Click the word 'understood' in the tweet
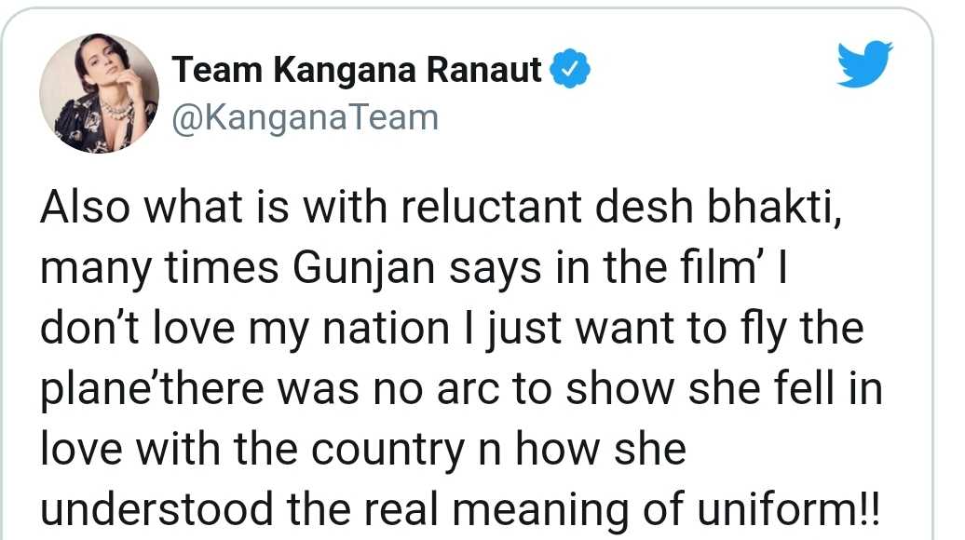 (x=156, y=510)
